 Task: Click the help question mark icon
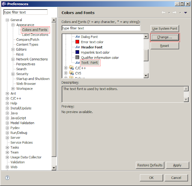click(7, 178)
